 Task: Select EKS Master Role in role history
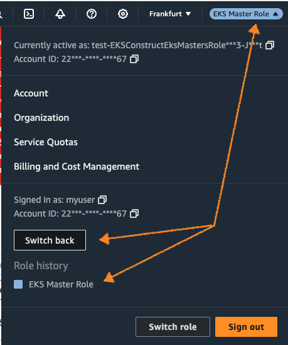coord(61,284)
